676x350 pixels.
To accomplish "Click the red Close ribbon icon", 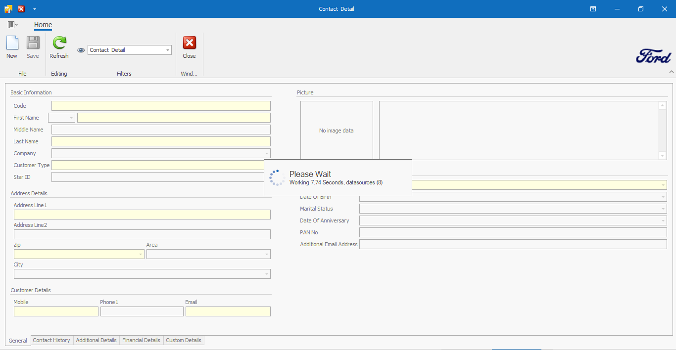I will (189, 44).
